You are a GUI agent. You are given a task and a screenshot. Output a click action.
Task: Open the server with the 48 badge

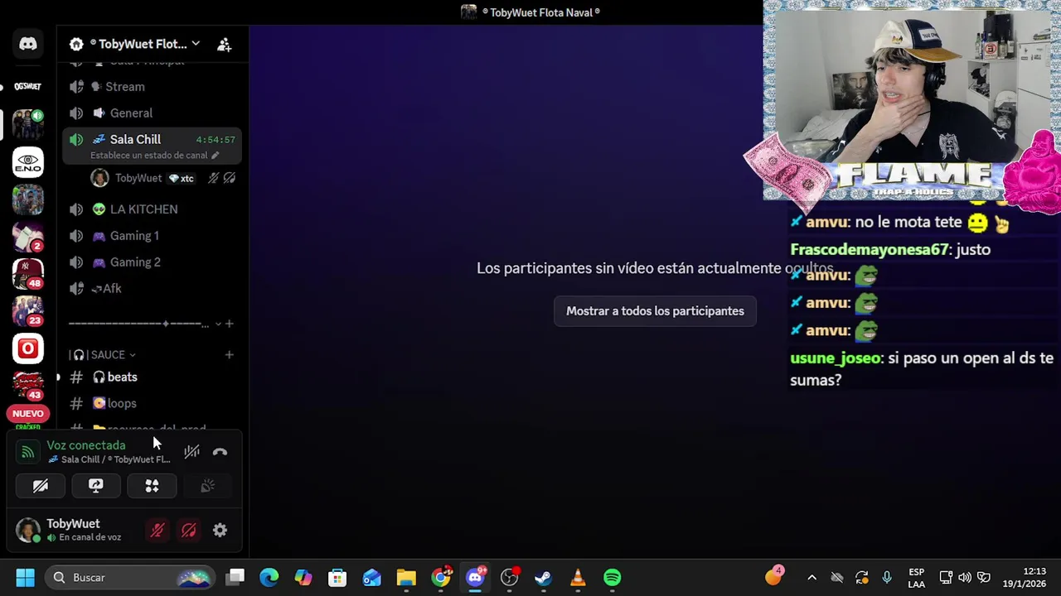tap(28, 273)
